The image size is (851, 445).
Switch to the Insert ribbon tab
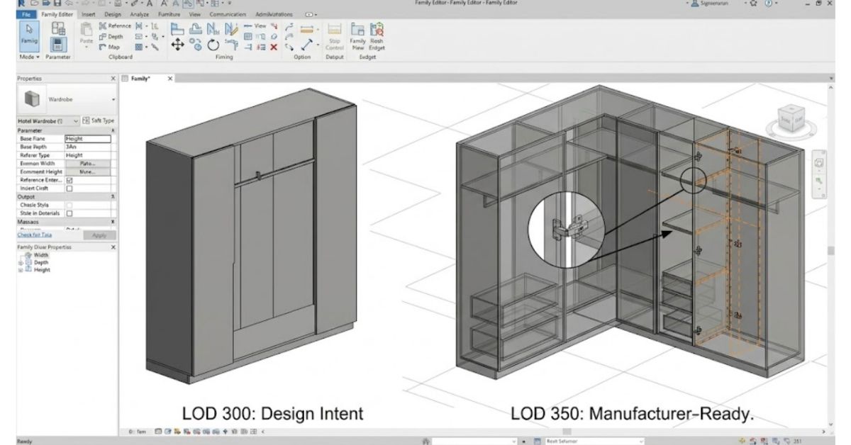(x=89, y=14)
